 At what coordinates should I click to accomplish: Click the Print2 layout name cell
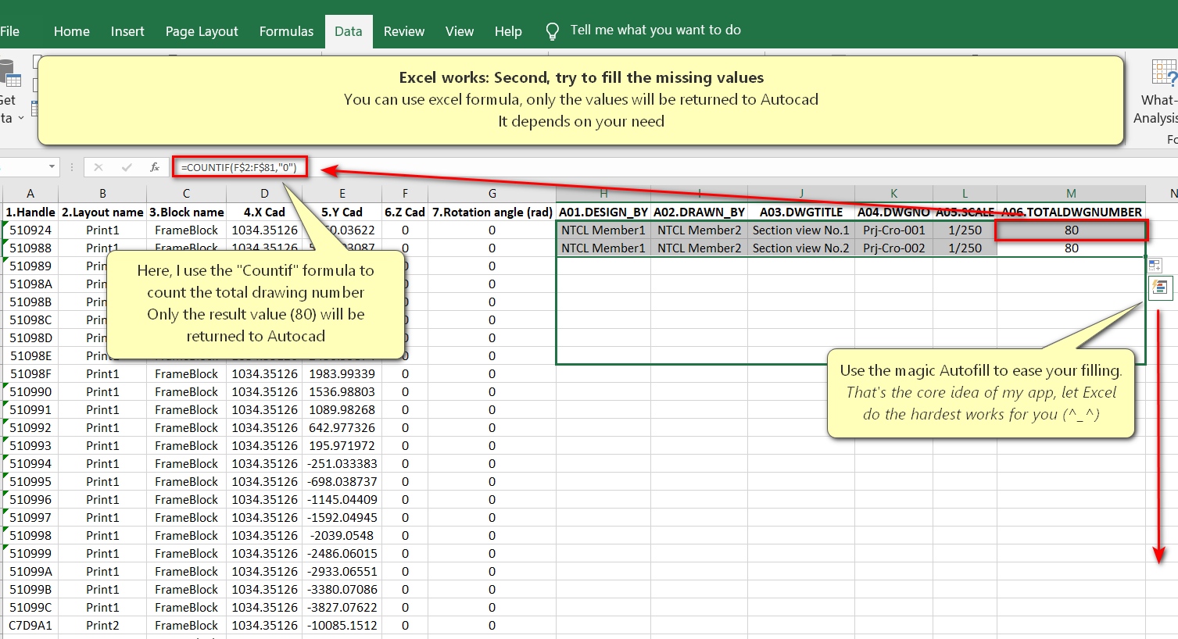[x=102, y=626]
